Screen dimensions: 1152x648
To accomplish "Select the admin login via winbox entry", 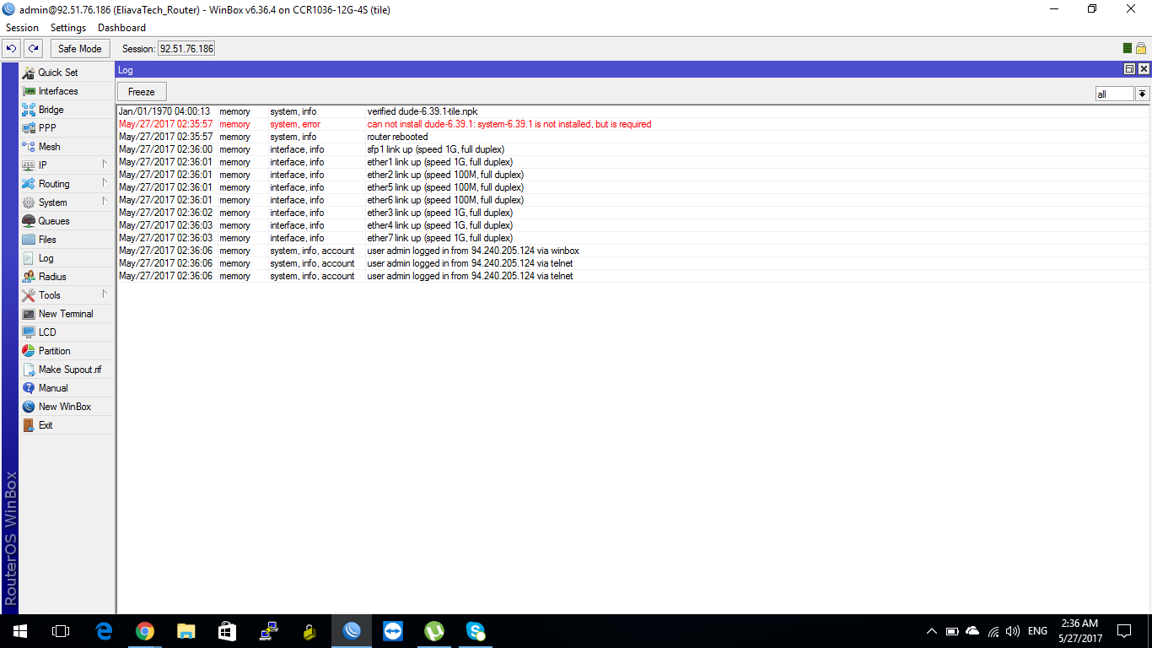I will [633, 251].
